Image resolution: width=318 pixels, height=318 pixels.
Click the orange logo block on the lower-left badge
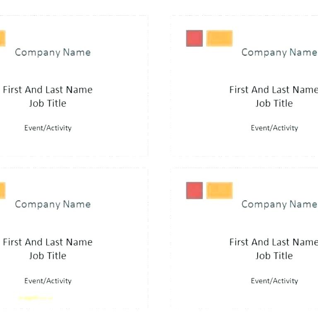[2, 190]
